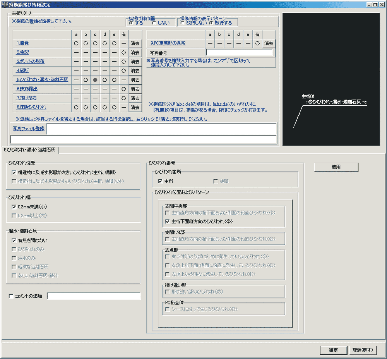Minimize the 損傷旗揚げ情報設定 window
The height and width of the screenshot is (359, 387).
click(369, 4)
